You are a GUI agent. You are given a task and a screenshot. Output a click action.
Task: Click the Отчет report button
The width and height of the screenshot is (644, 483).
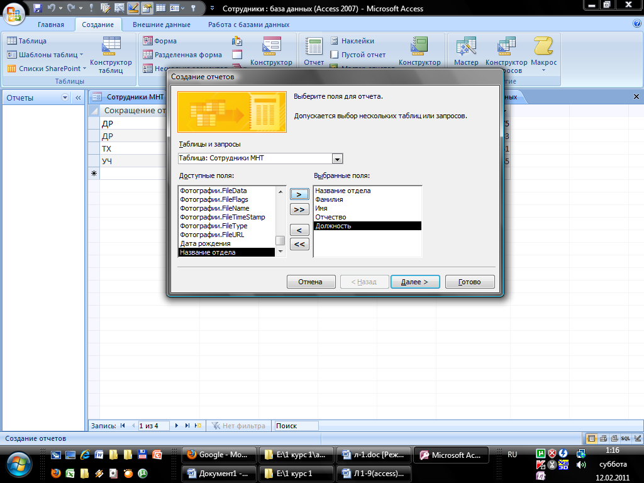pyautogui.click(x=314, y=52)
